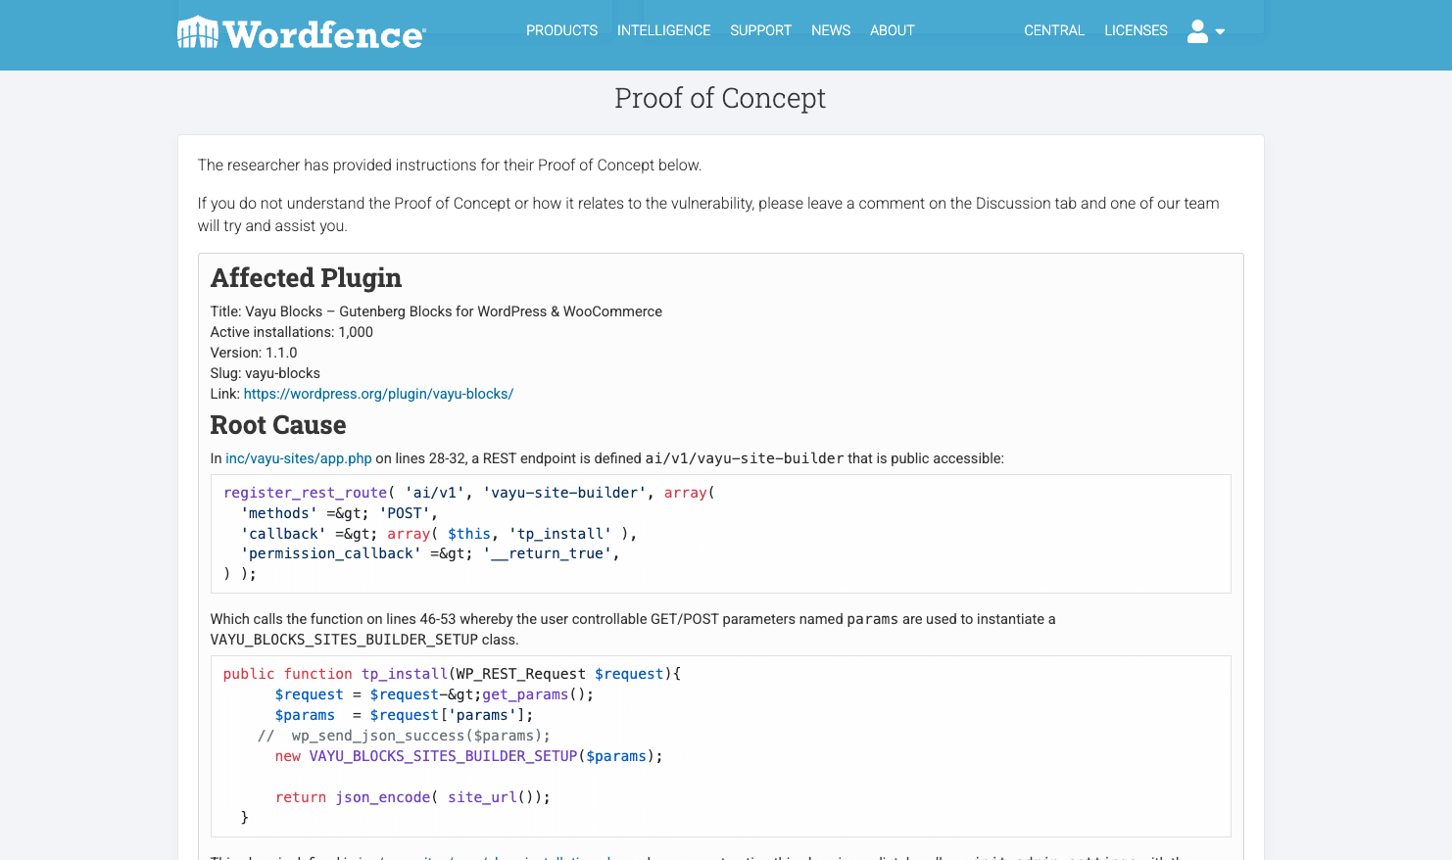Follow the wordpress.org vayu-blocks plugin link
The width and height of the screenshot is (1452, 860).
tap(378, 394)
